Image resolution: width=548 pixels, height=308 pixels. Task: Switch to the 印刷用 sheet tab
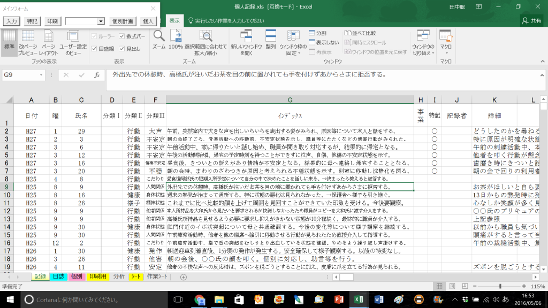point(97,276)
